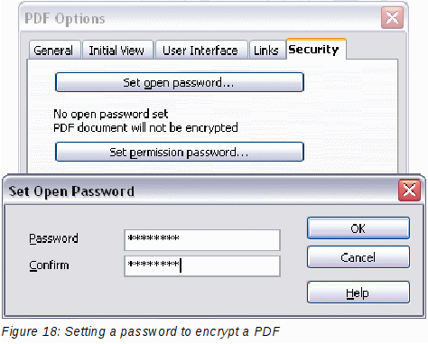Click the Confirm field label
The height and width of the screenshot is (344, 428).
[49, 265]
